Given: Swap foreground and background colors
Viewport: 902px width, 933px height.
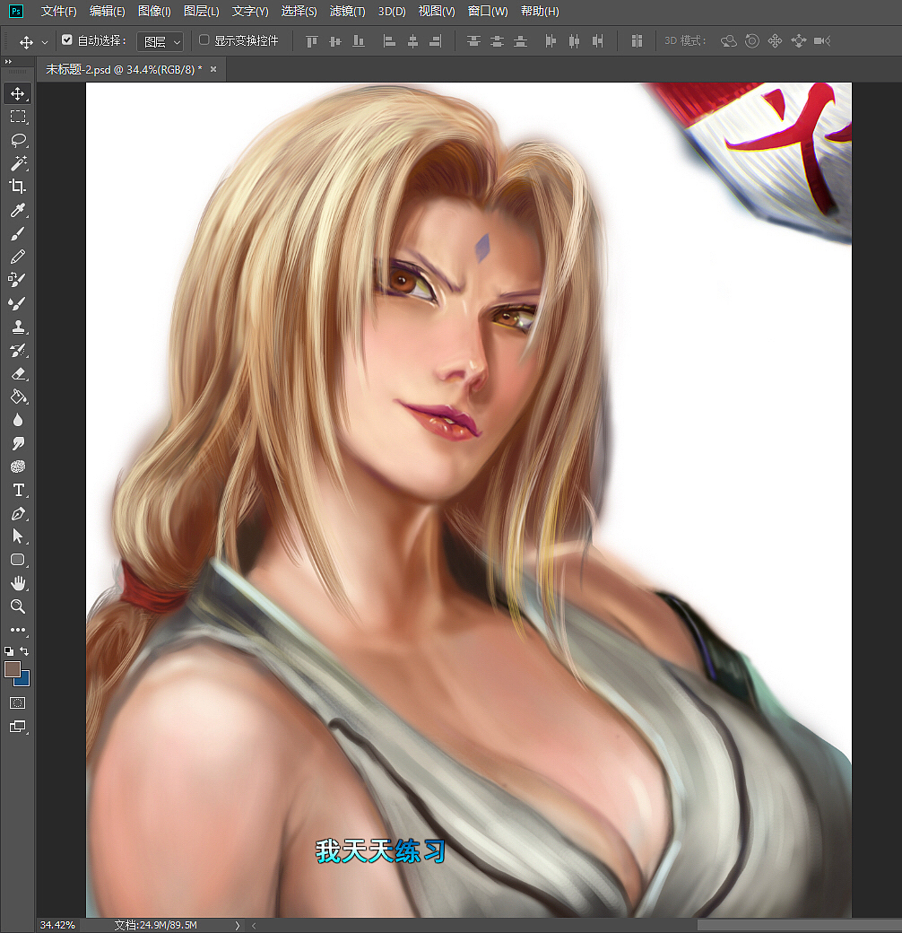Looking at the screenshot, I should click(24, 651).
